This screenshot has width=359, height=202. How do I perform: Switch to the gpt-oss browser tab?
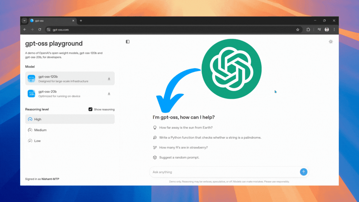click(52, 21)
